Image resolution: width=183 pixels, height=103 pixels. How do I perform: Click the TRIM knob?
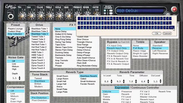22,16
